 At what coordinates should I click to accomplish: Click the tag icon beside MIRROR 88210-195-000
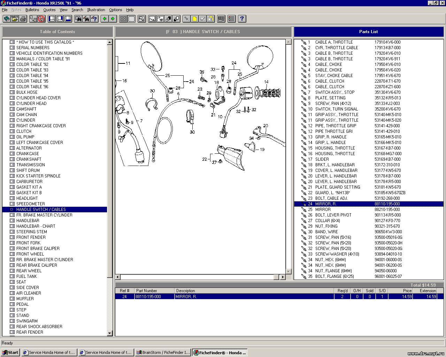[303, 210]
